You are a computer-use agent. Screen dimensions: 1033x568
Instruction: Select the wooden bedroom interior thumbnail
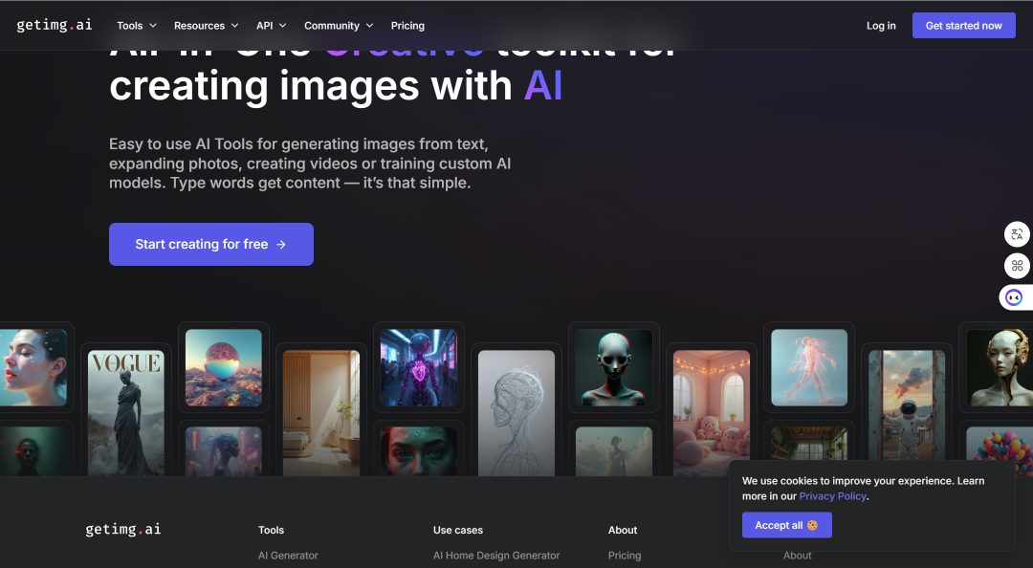[321, 412]
